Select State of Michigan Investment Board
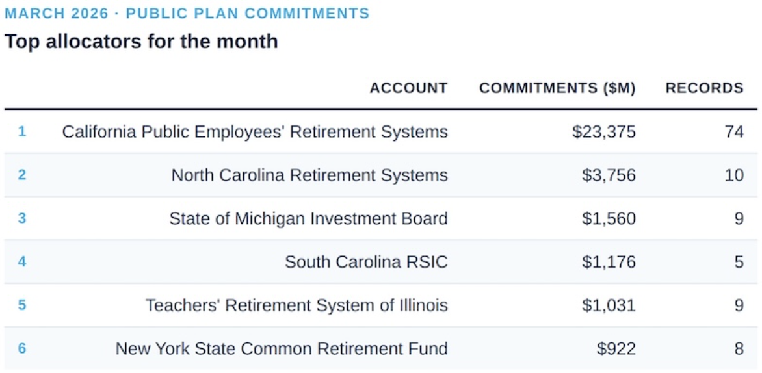This screenshot has width=762, height=373. pyautogui.click(x=308, y=219)
